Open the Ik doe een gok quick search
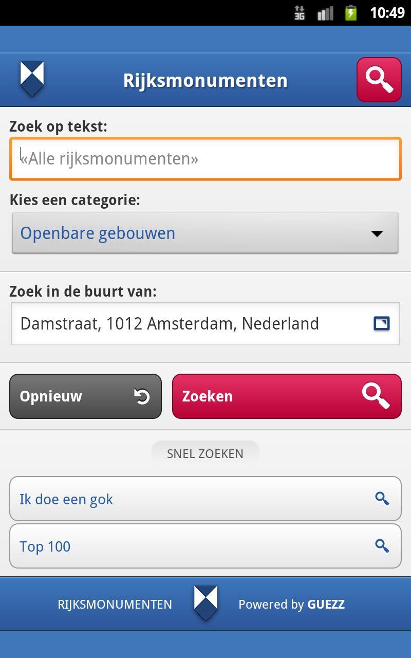The image size is (411, 658). click(154, 499)
